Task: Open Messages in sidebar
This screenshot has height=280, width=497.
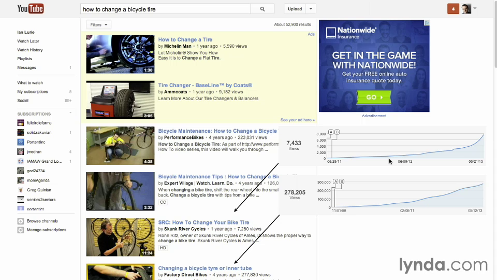Action: click(x=26, y=67)
